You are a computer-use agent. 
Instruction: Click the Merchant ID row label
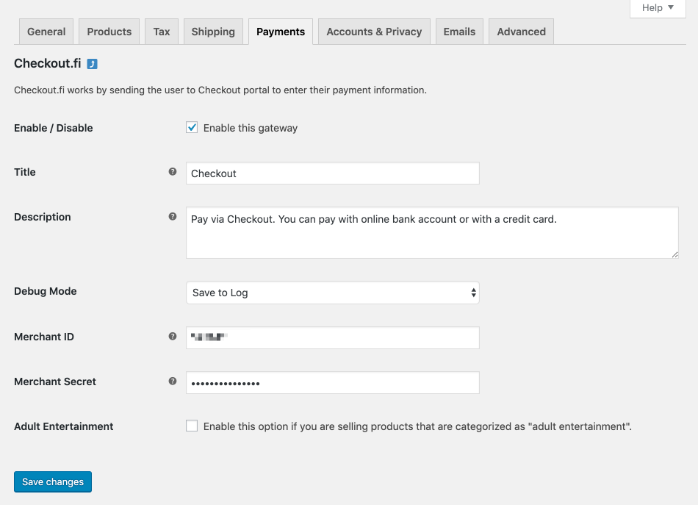pos(44,337)
